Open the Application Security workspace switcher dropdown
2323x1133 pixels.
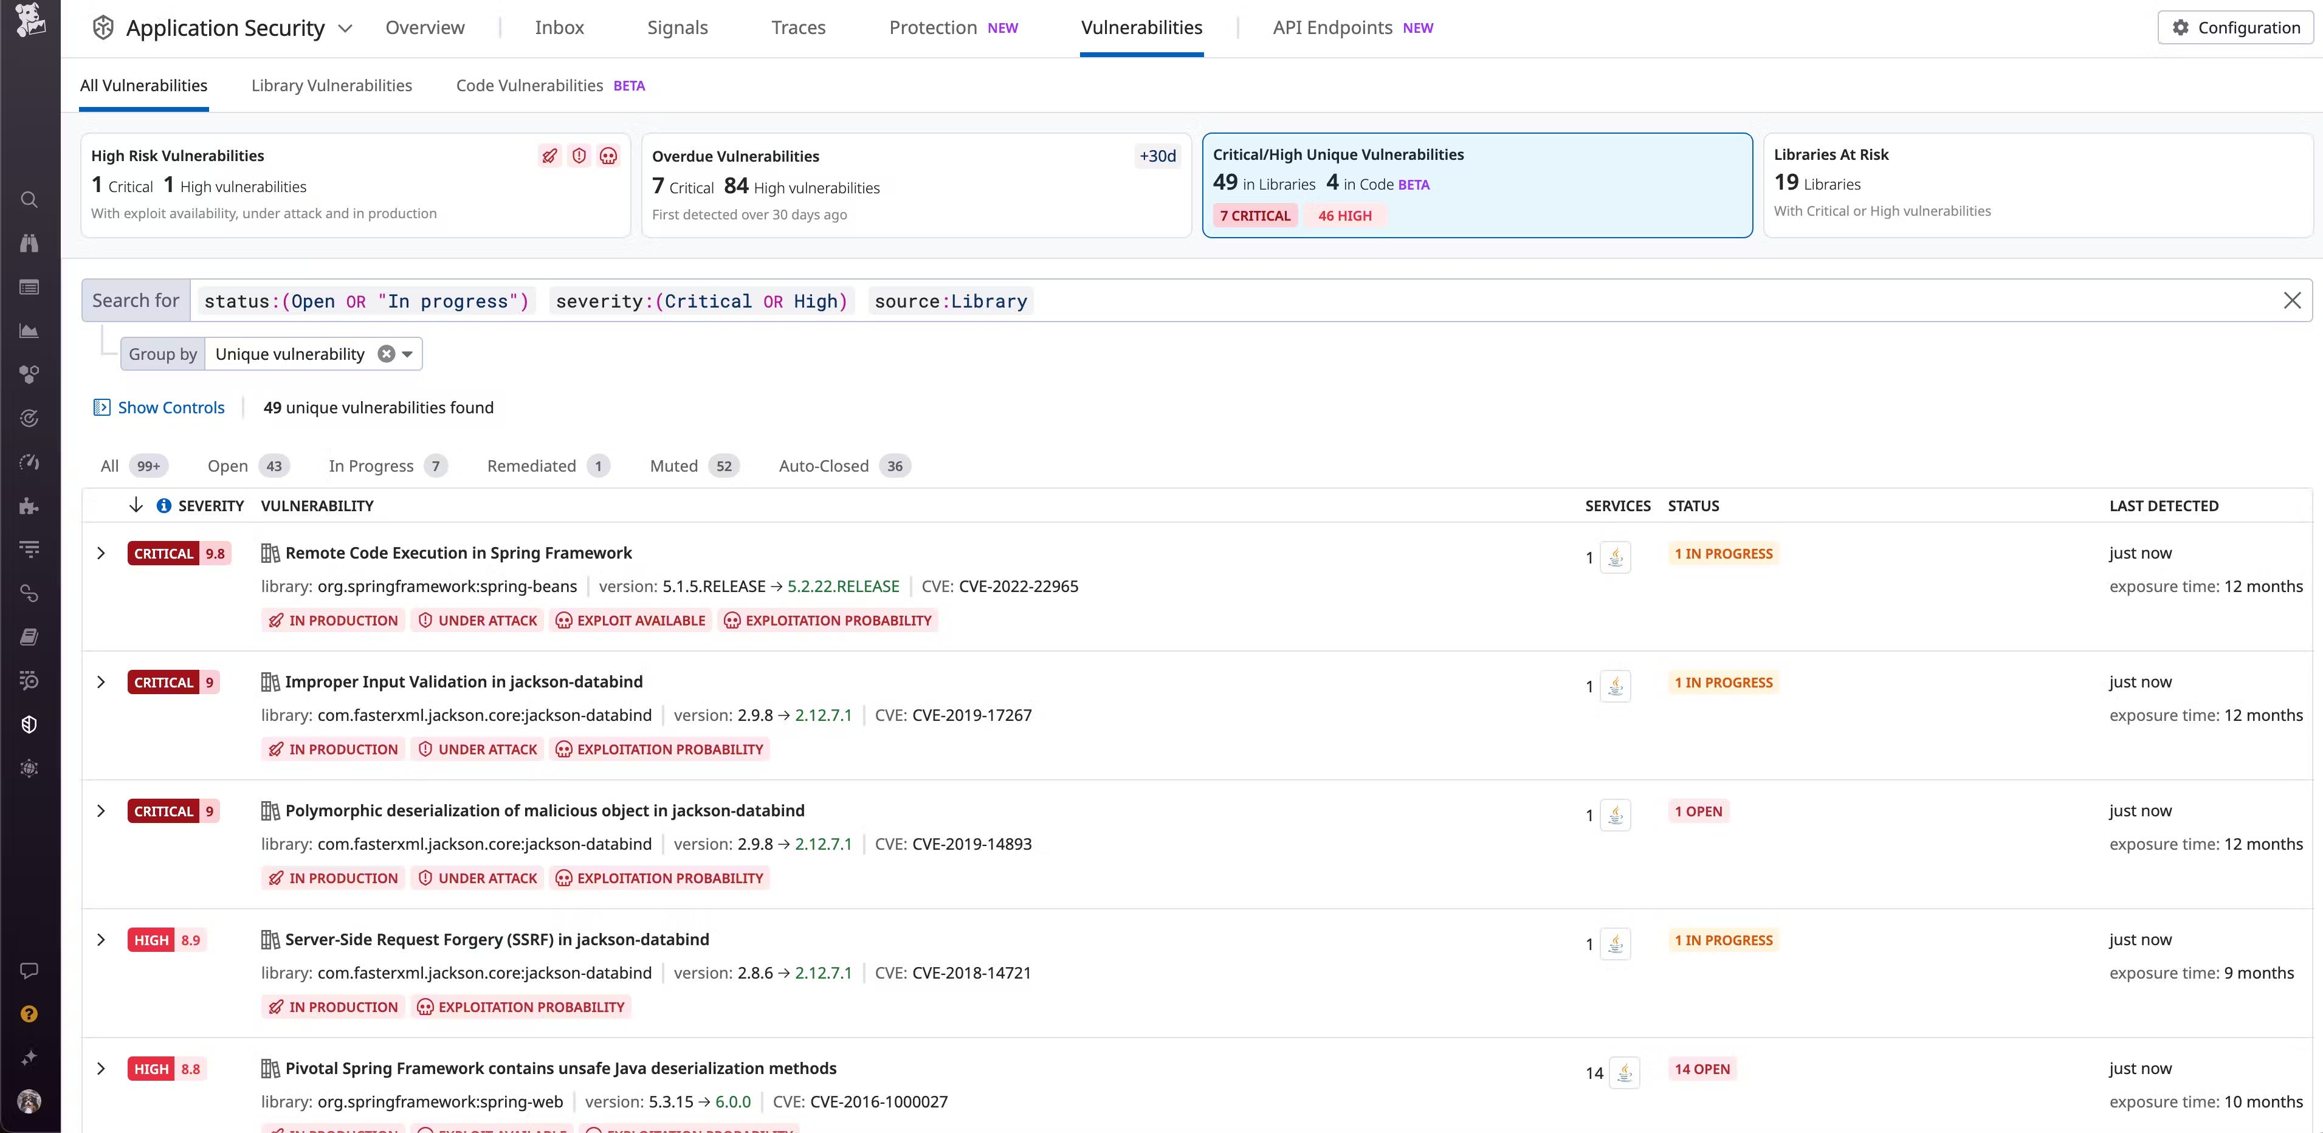tap(345, 28)
